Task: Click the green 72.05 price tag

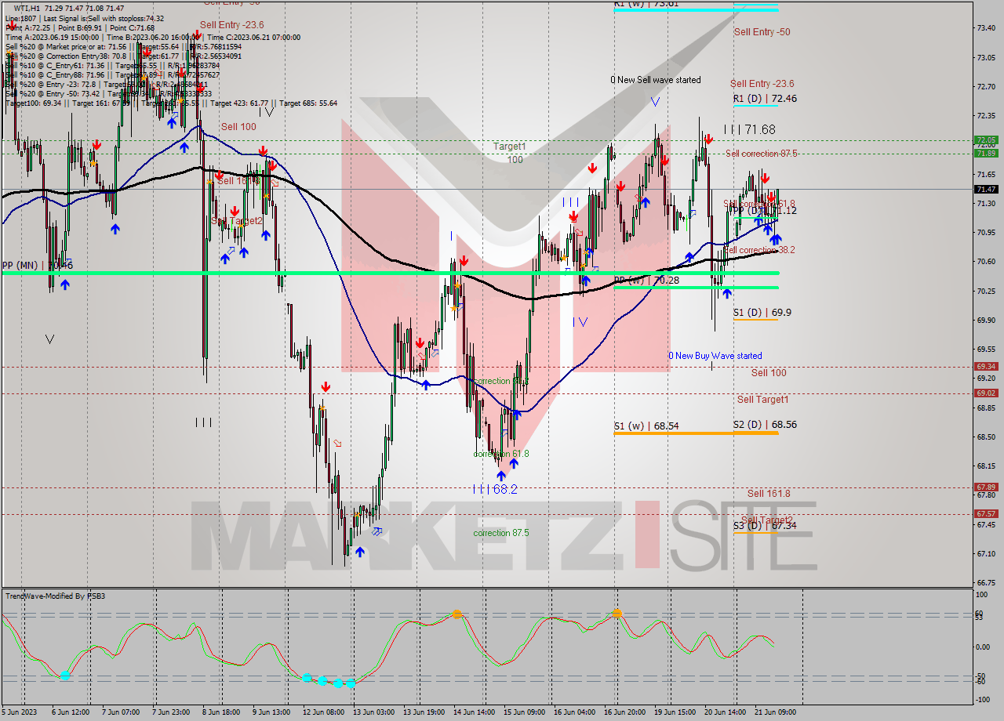Action: tap(986, 140)
